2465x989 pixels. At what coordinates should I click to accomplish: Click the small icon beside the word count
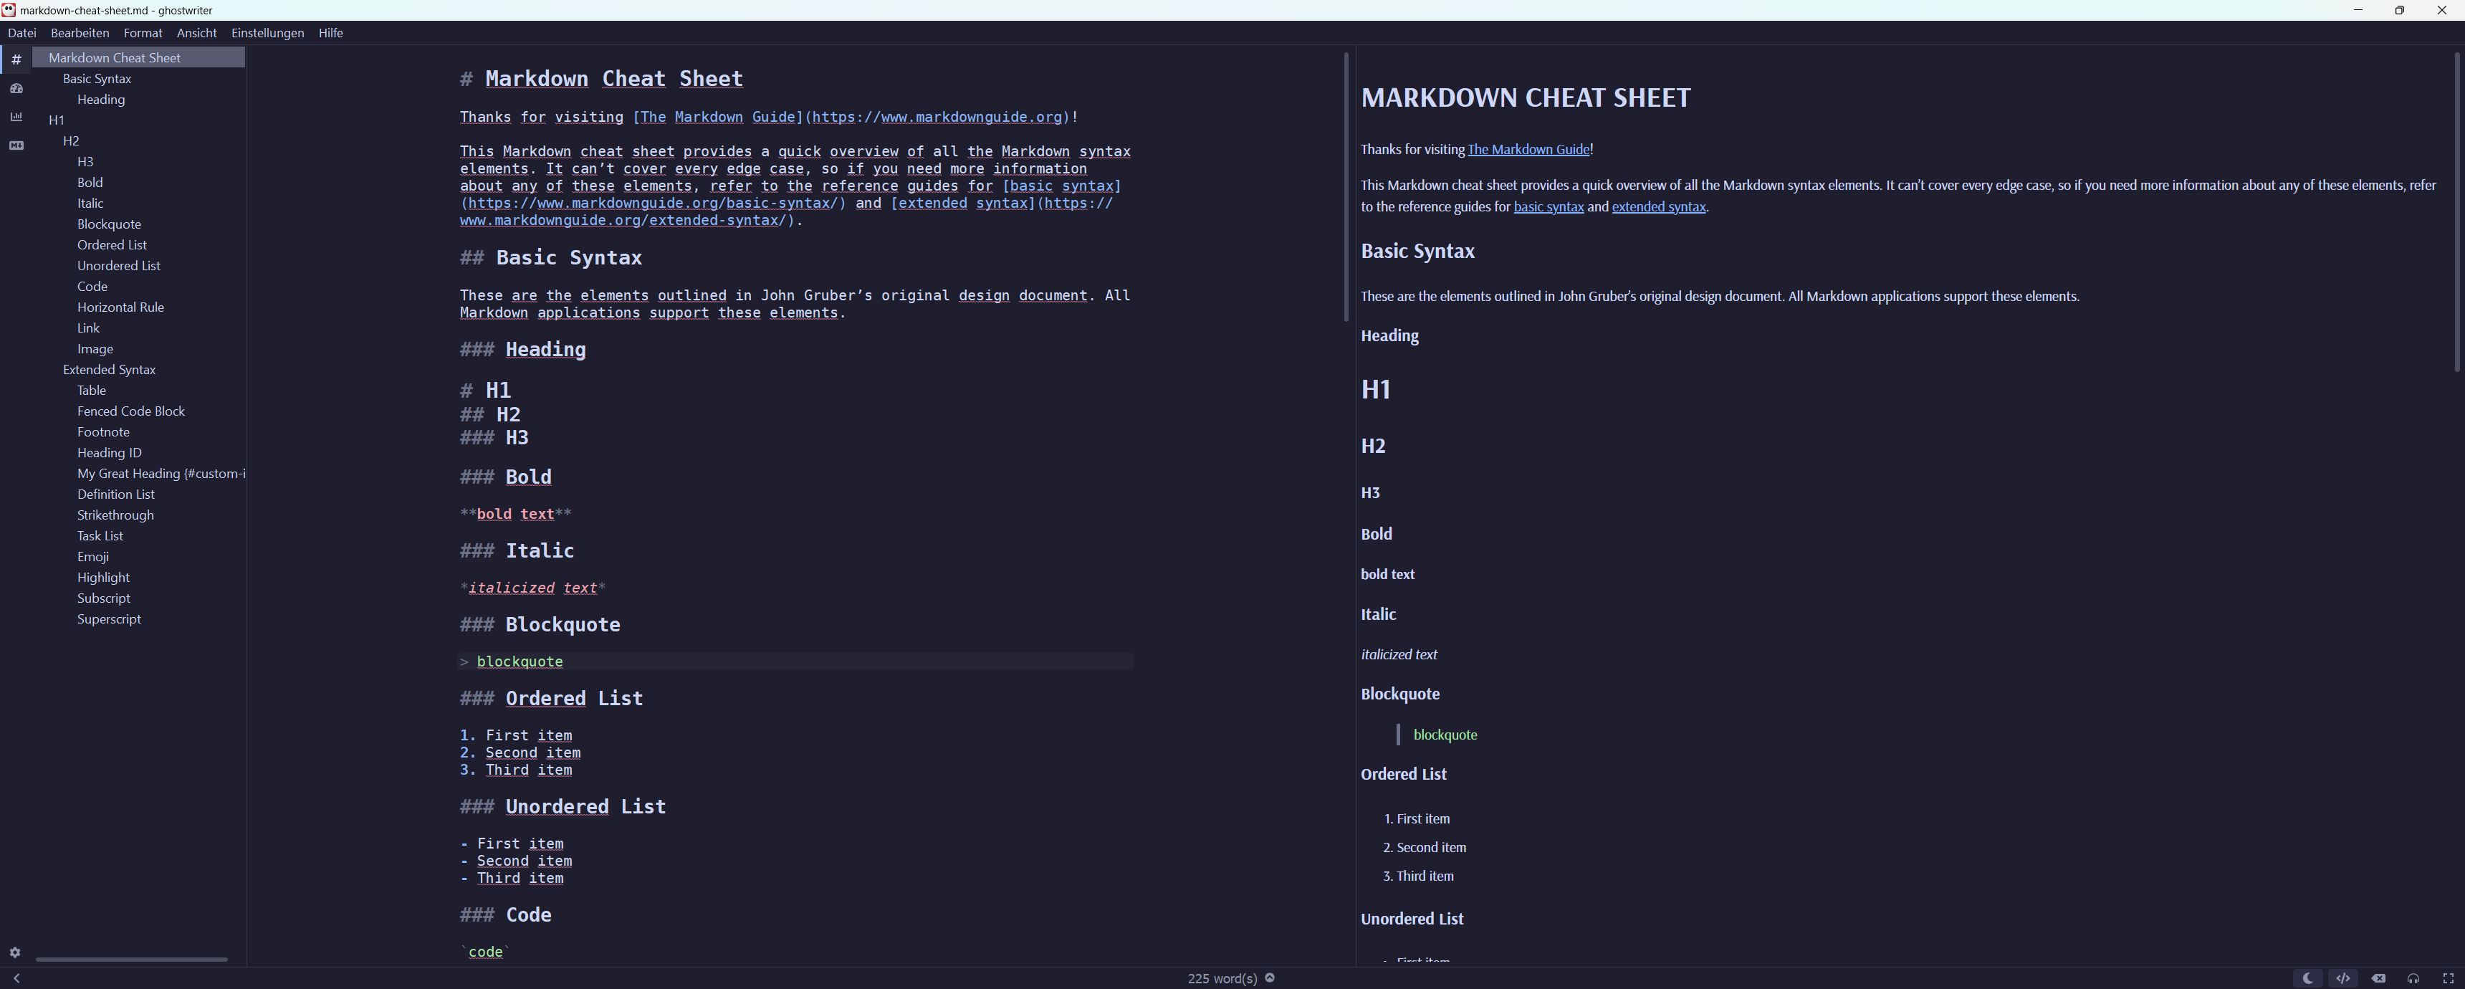[1269, 978]
